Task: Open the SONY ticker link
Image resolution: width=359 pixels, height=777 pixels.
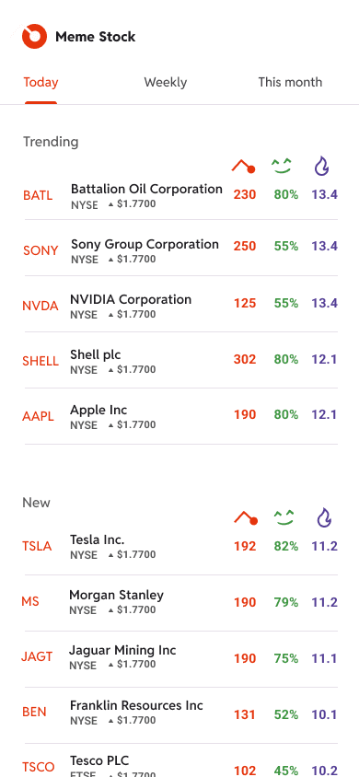Action: coord(41,250)
